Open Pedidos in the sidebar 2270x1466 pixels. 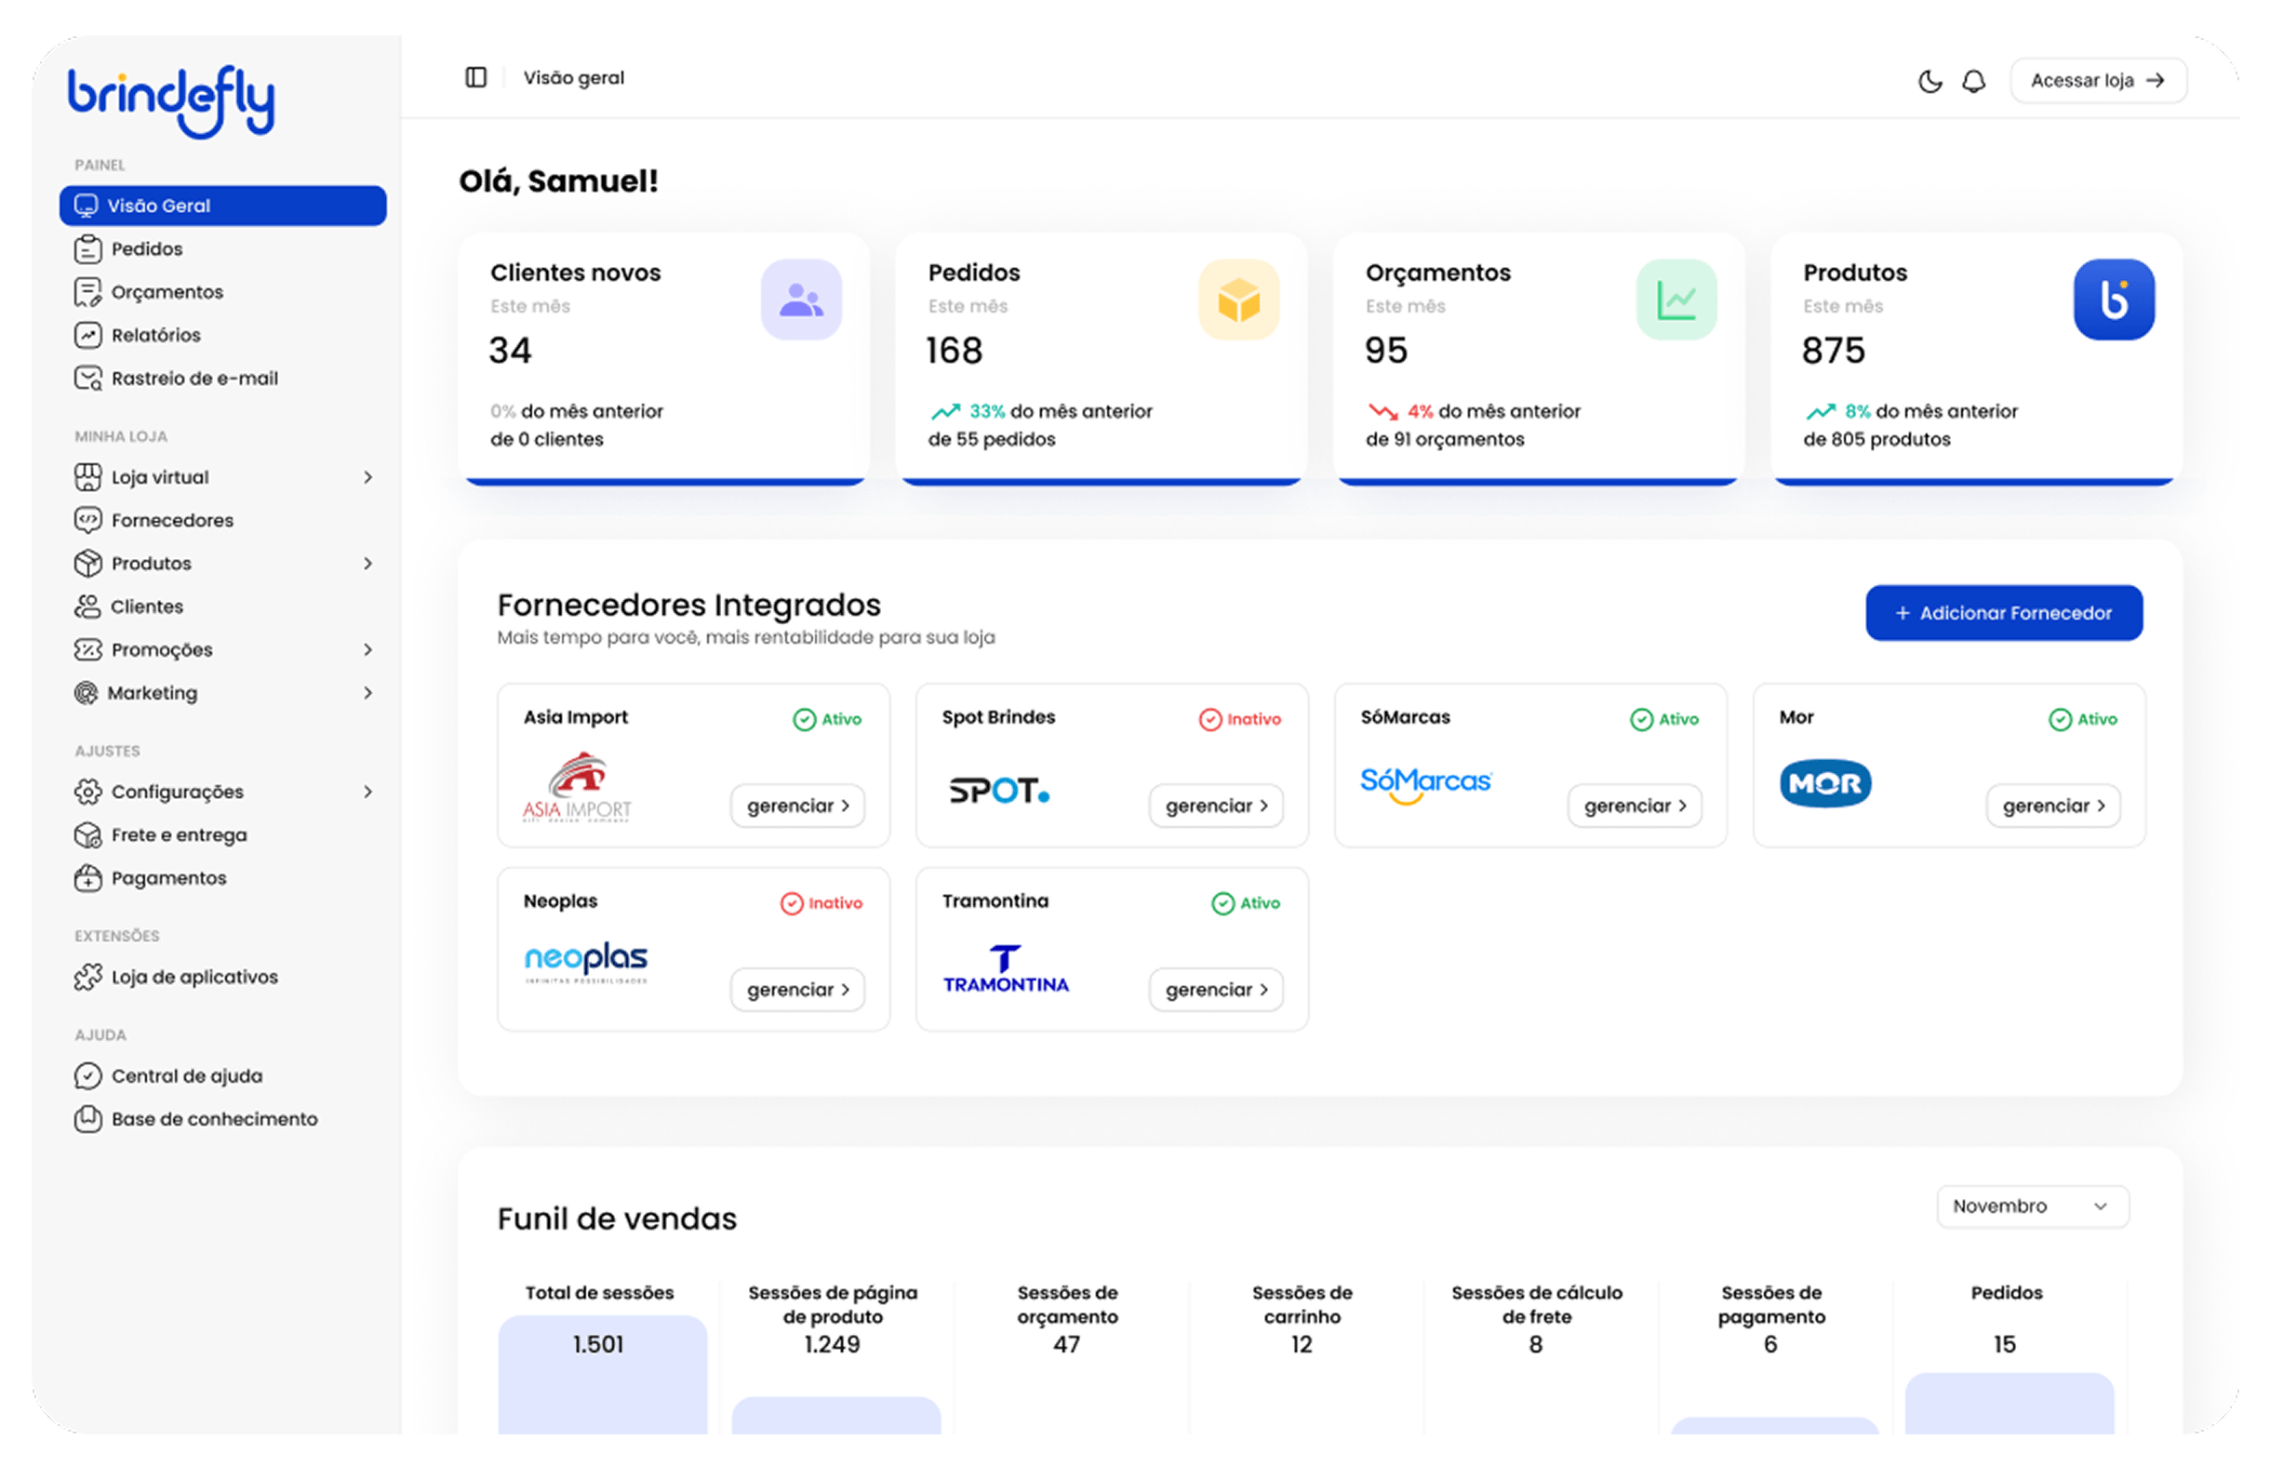(x=222, y=249)
